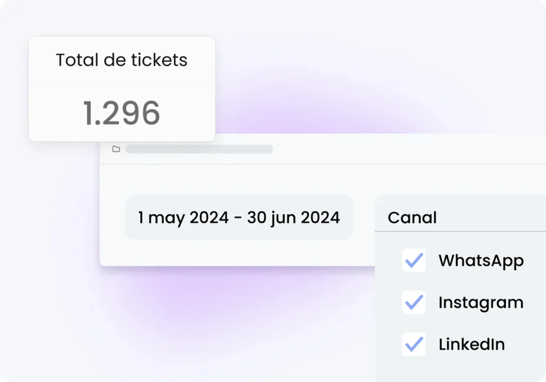Click the start date "1 may 2024"
546x382 pixels.
pos(183,217)
